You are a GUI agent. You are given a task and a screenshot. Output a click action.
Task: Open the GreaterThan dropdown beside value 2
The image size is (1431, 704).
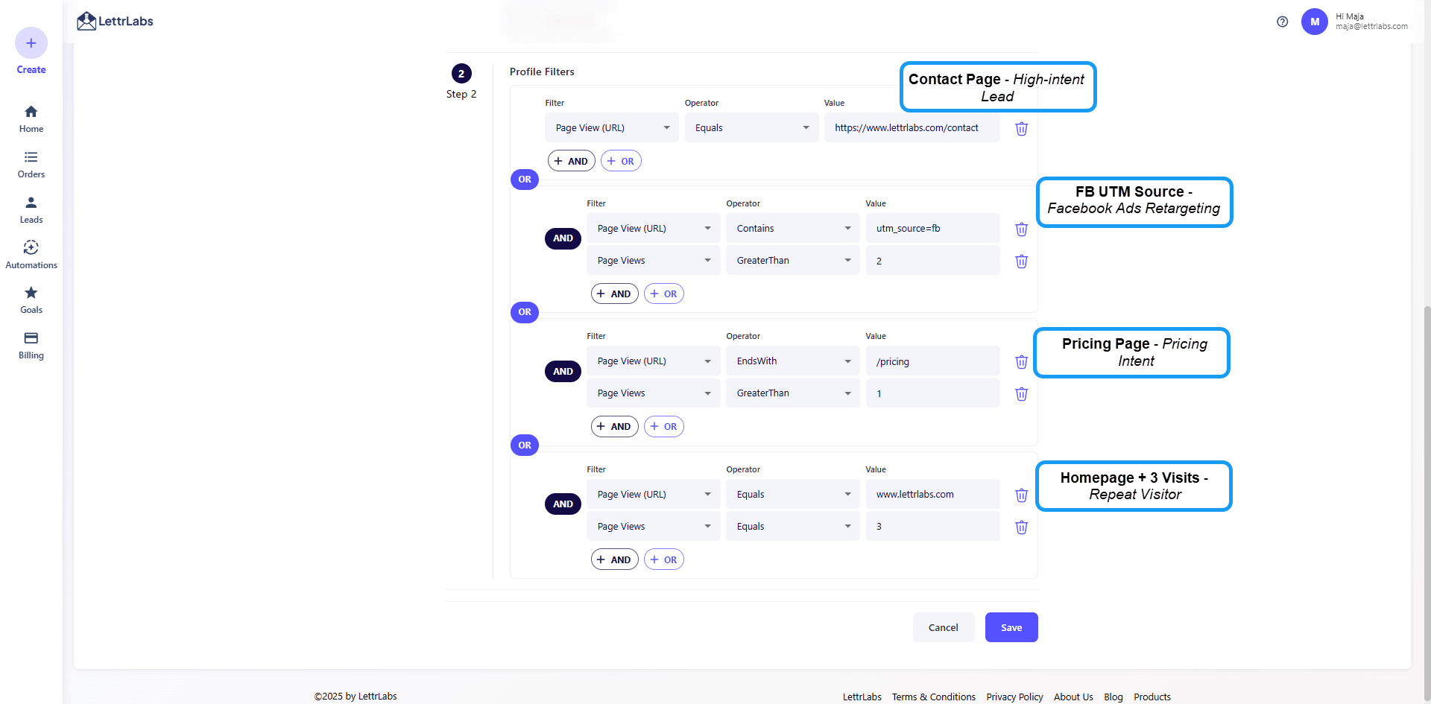tap(793, 260)
